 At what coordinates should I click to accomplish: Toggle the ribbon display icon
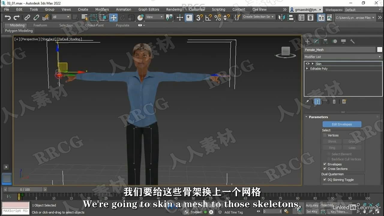pos(321,17)
